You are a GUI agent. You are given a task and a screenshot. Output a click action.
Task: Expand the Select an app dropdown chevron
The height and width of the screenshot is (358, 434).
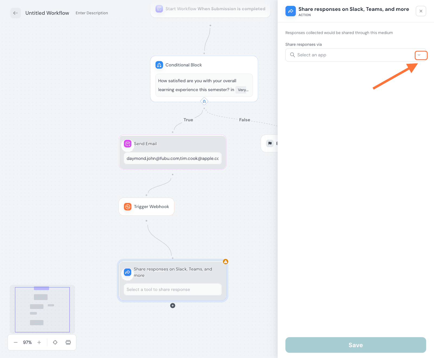point(419,55)
